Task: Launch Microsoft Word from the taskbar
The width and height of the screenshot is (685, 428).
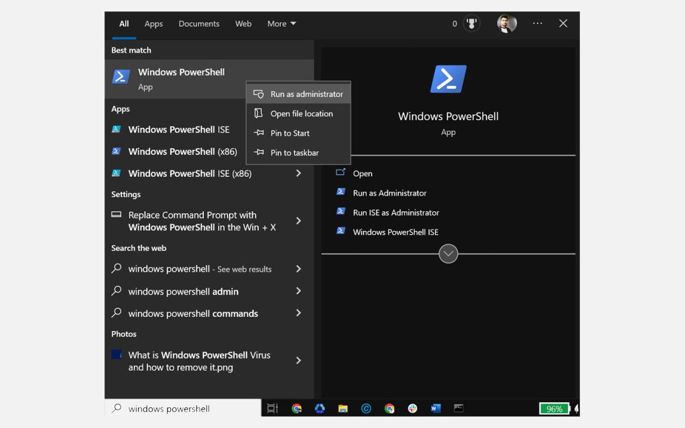Action: [436, 408]
